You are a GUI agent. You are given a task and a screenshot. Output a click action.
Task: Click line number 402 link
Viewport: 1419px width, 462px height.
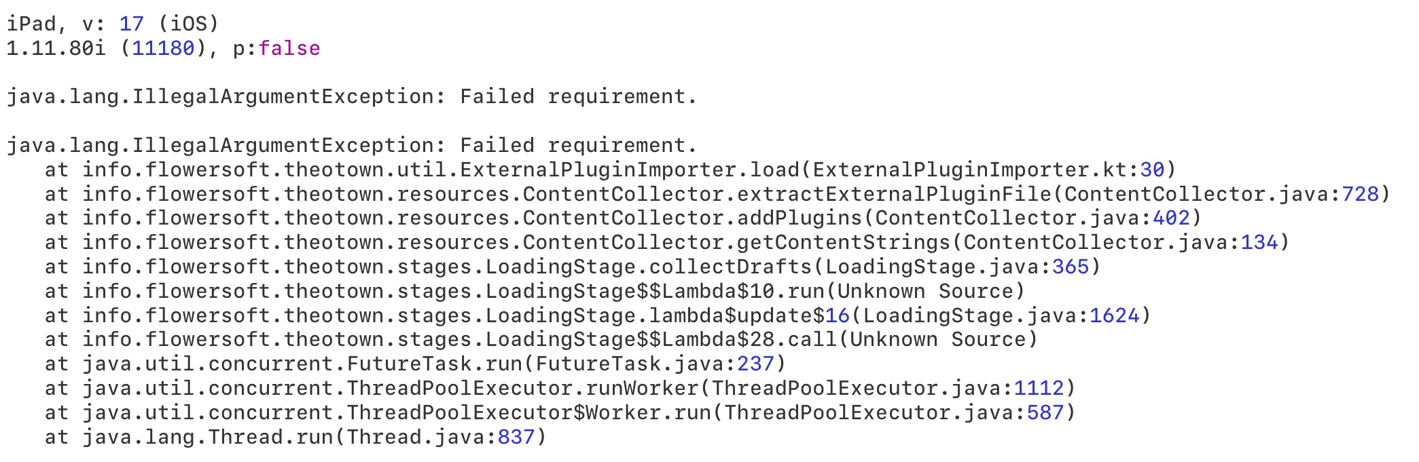click(x=1172, y=218)
